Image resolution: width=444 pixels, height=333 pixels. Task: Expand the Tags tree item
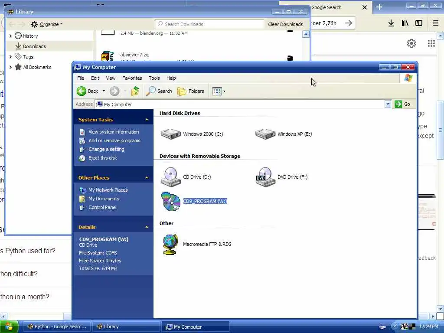point(11,57)
